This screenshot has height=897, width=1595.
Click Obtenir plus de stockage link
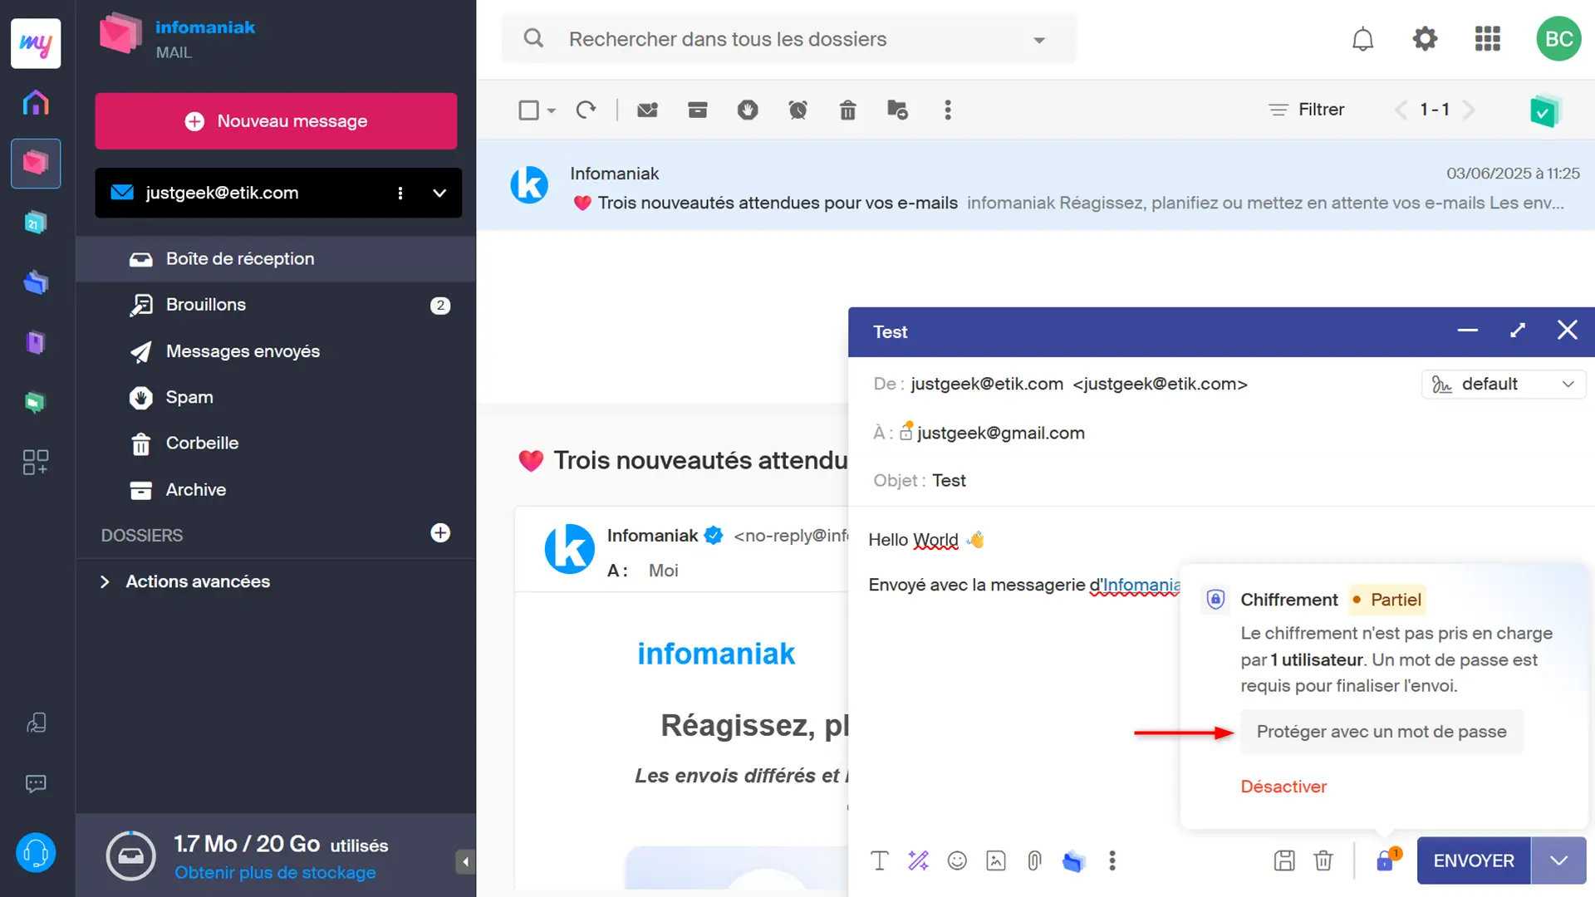(x=275, y=873)
